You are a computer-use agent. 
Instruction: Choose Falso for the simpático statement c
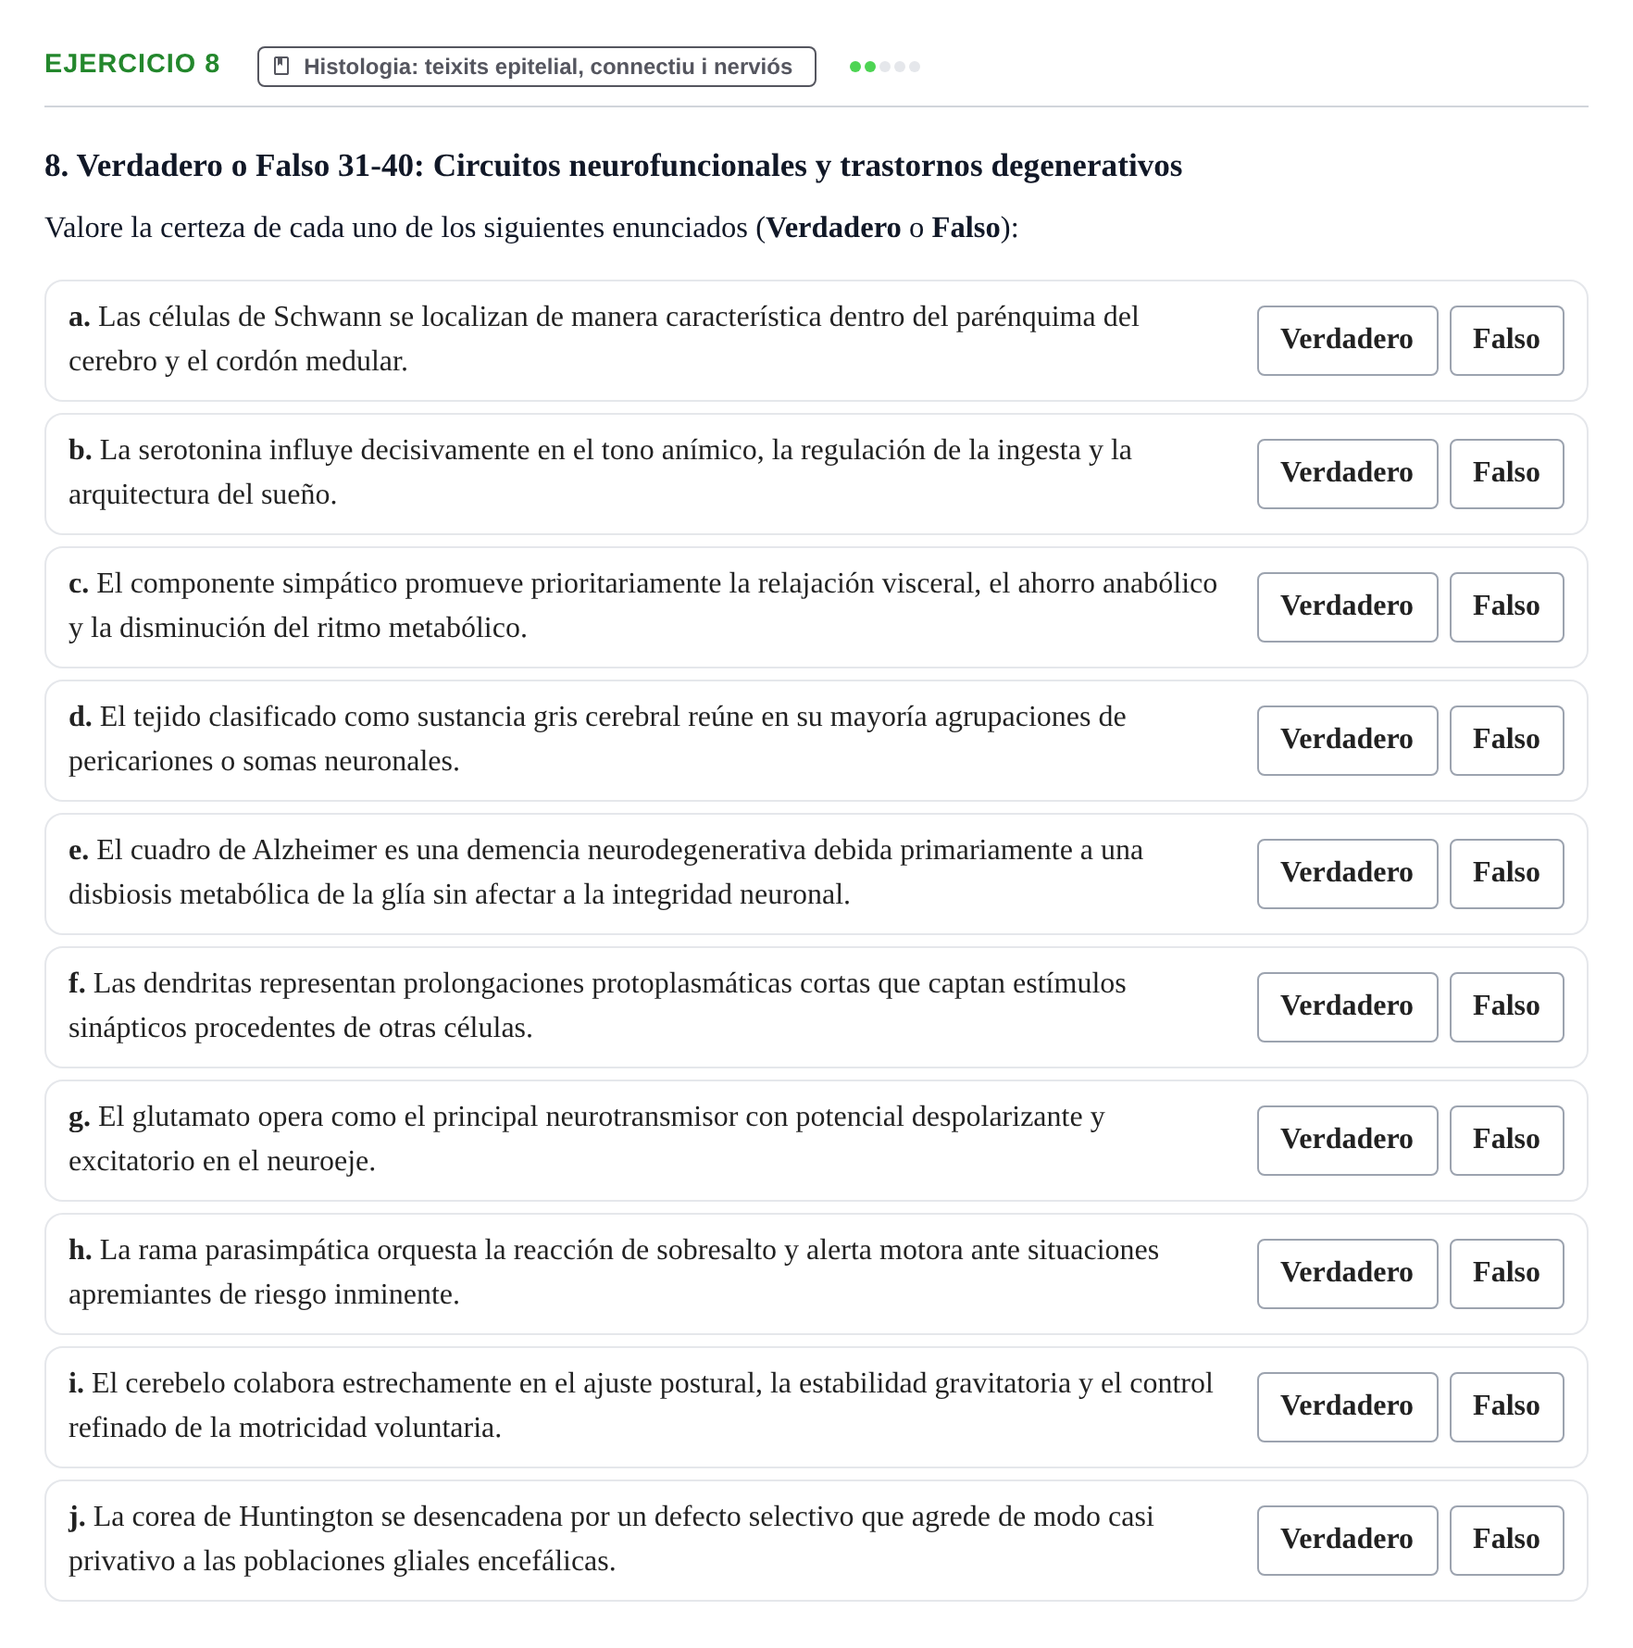pos(1506,607)
